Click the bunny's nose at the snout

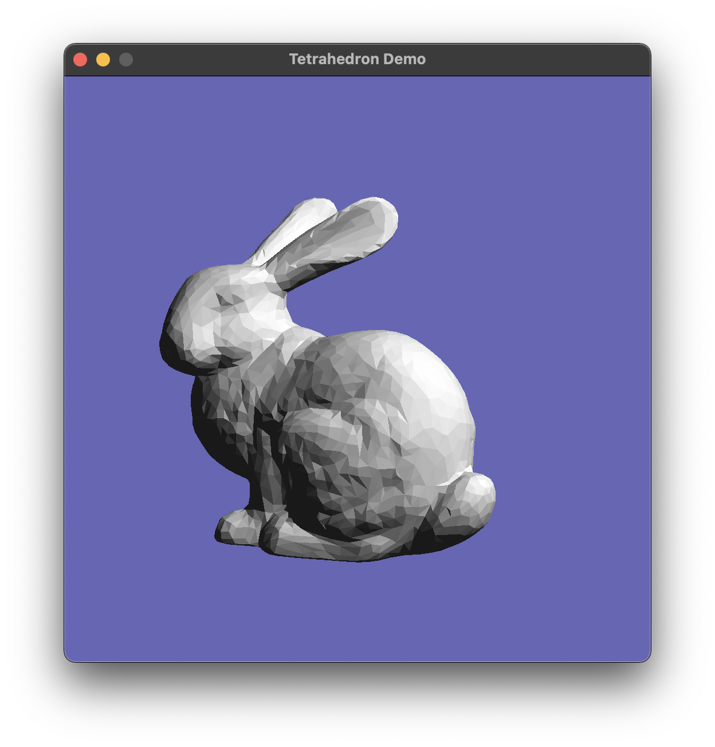[167, 343]
